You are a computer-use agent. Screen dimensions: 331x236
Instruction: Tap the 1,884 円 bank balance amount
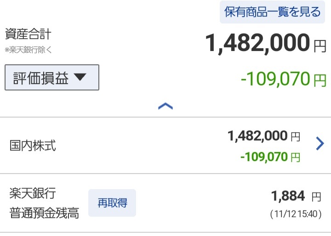pos(288,197)
